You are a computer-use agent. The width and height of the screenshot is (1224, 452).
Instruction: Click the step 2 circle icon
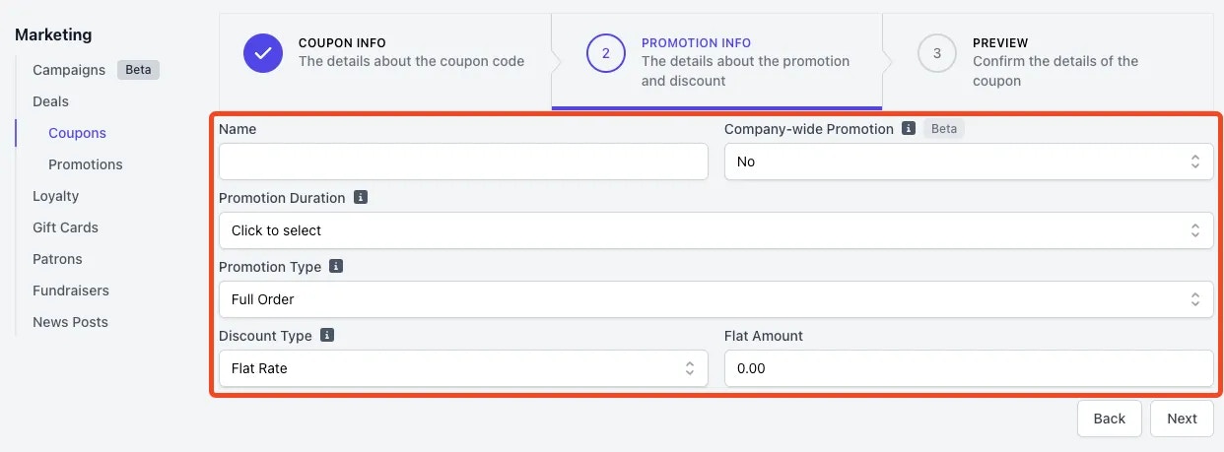click(606, 53)
